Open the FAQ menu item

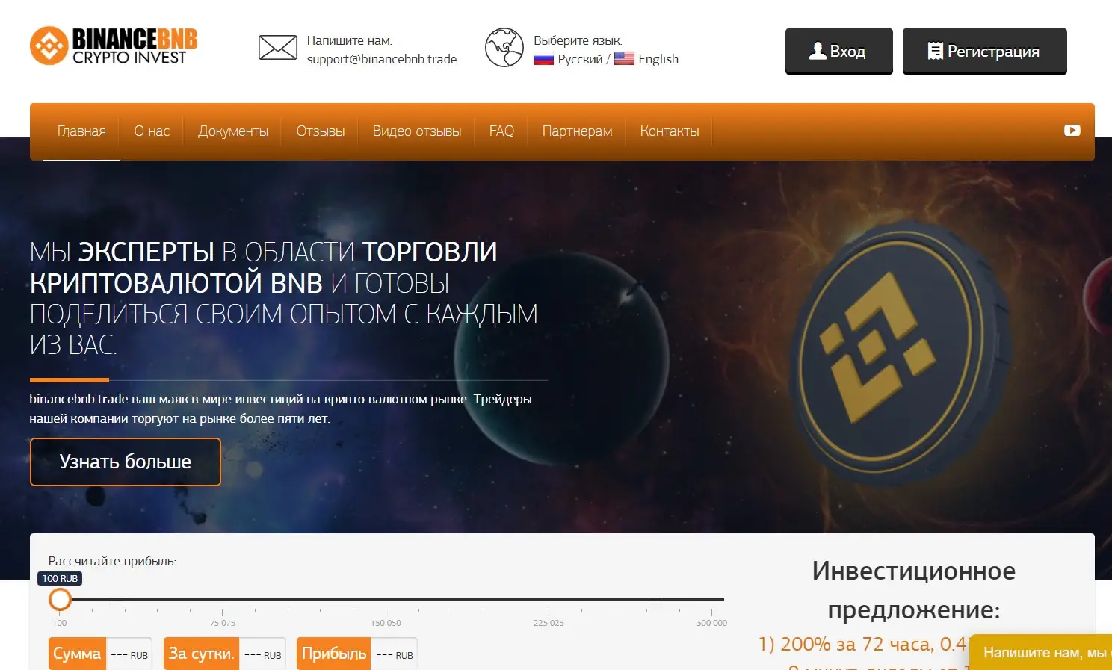tap(501, 131)
